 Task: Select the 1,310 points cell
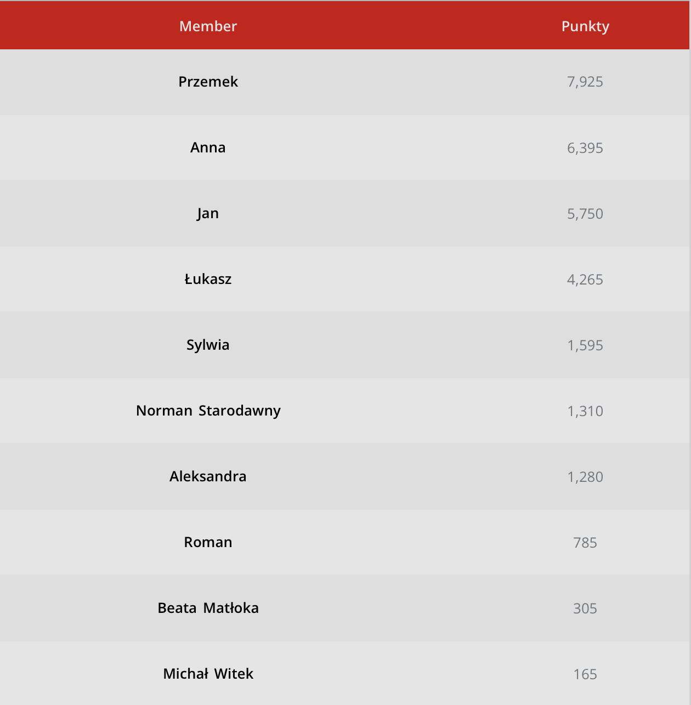coord(585,411)
